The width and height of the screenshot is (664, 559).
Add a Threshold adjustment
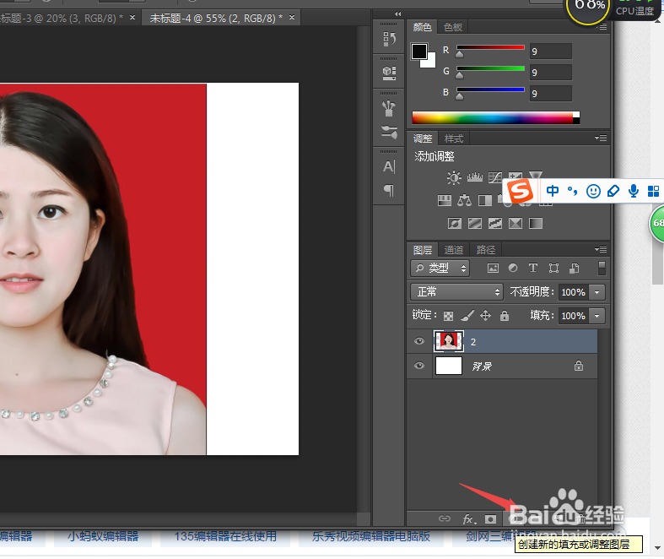click(x=495, y=223)
